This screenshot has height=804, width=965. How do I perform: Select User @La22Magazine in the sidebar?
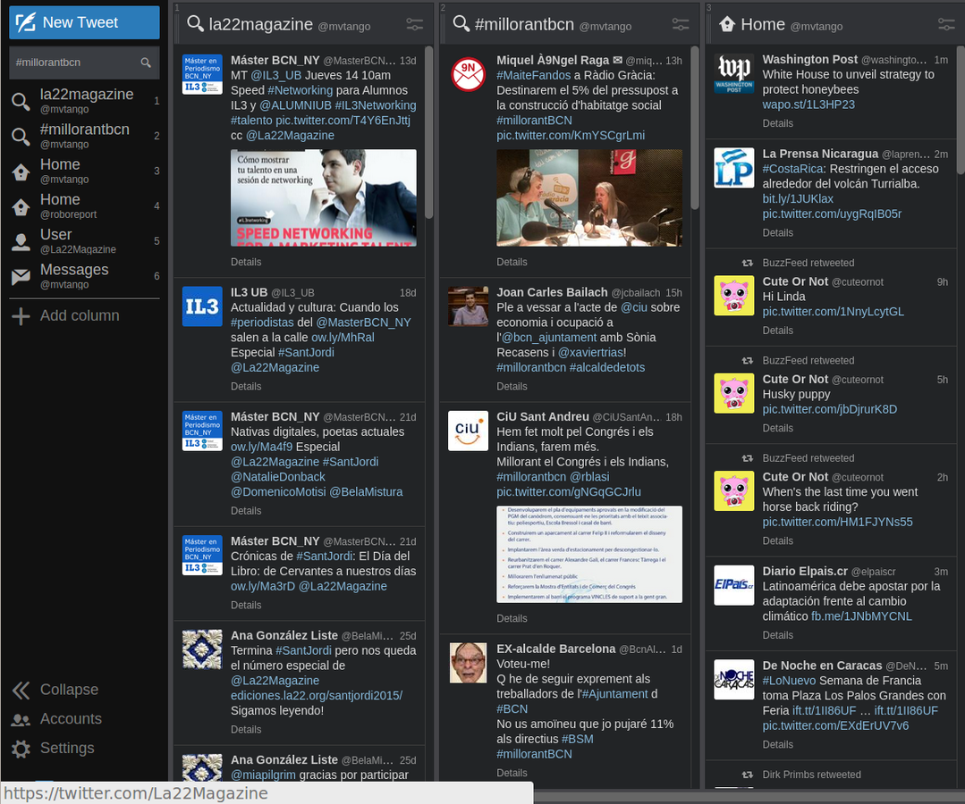click(x=84, y=240)
